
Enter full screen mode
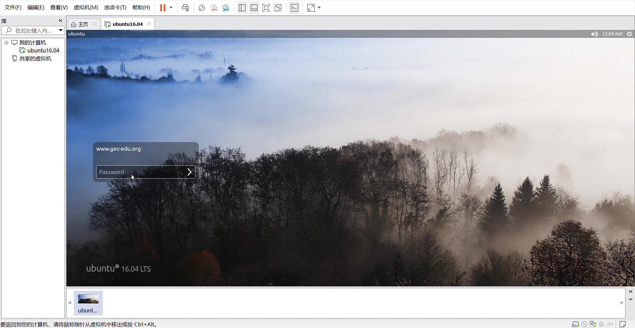click(x=266, y=8)
